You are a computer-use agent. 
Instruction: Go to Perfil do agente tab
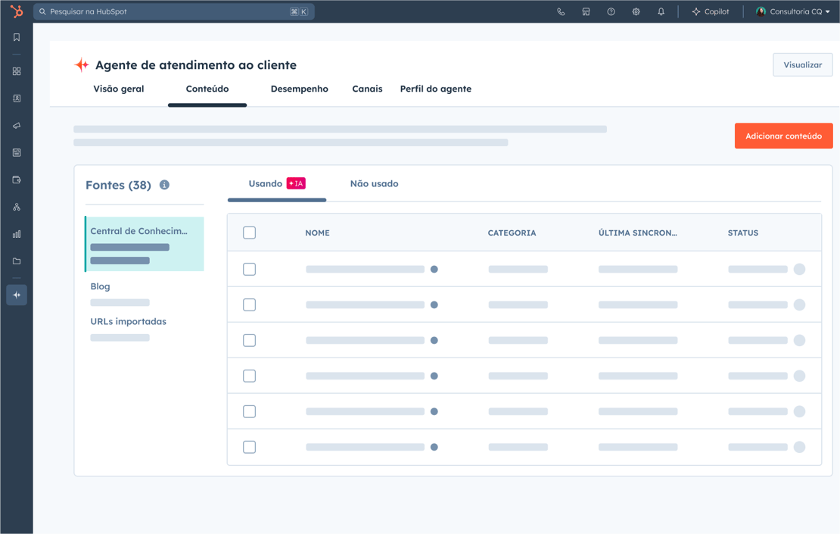pyautogui.click(x=435, y=89)
